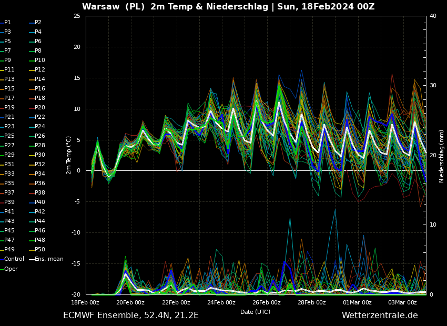Click the Niederschlag (mm) axis label
Viewport: 447px width, 326px height.
442,155
